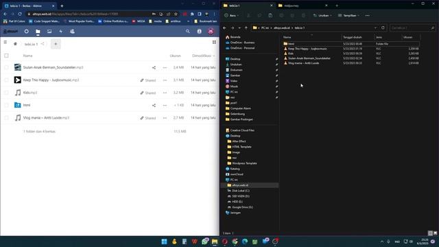The image size is (439, 247).
Task: Go up one folder level in Explorer
Action: pos(246,27)
